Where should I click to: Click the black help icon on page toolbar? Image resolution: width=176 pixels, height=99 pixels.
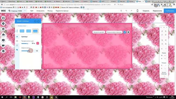click(128, 32)
